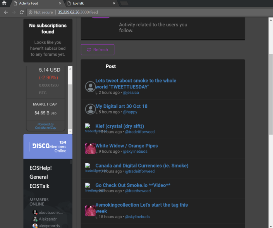
Task: Click the page scrollbar down arrow
Action: pyautogui.click(x=271, y=226)
